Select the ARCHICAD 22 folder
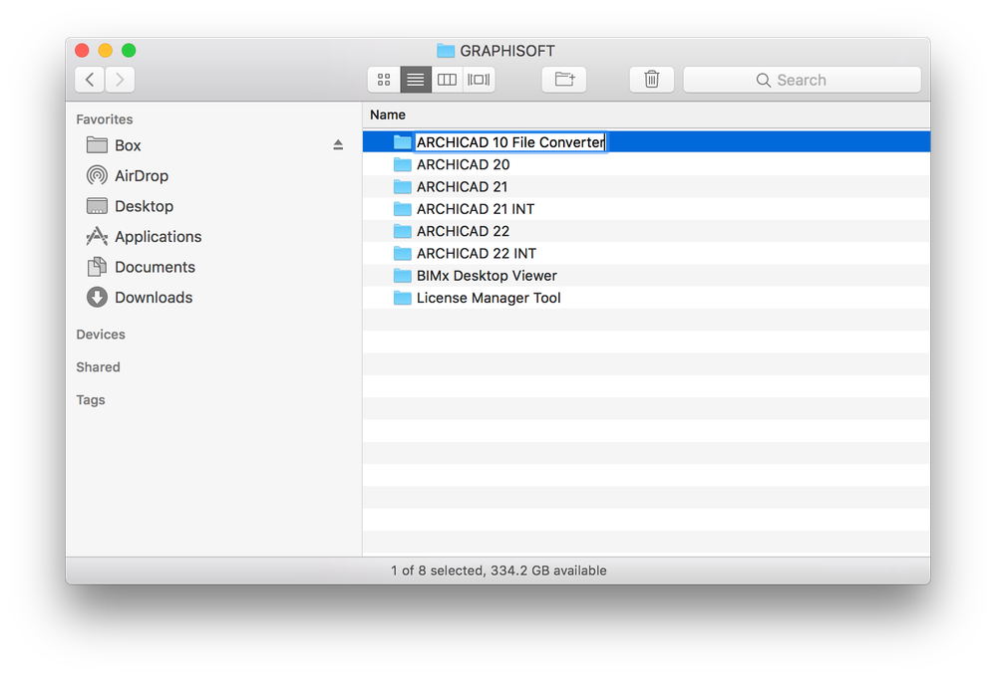 coord(646,231)
